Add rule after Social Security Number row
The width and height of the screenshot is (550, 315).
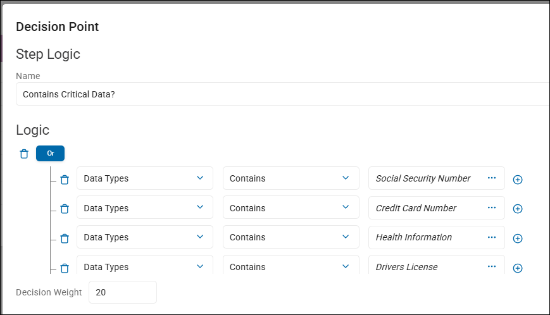click(517, 180)
